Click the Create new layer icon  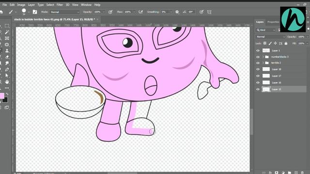pos(296,173)
